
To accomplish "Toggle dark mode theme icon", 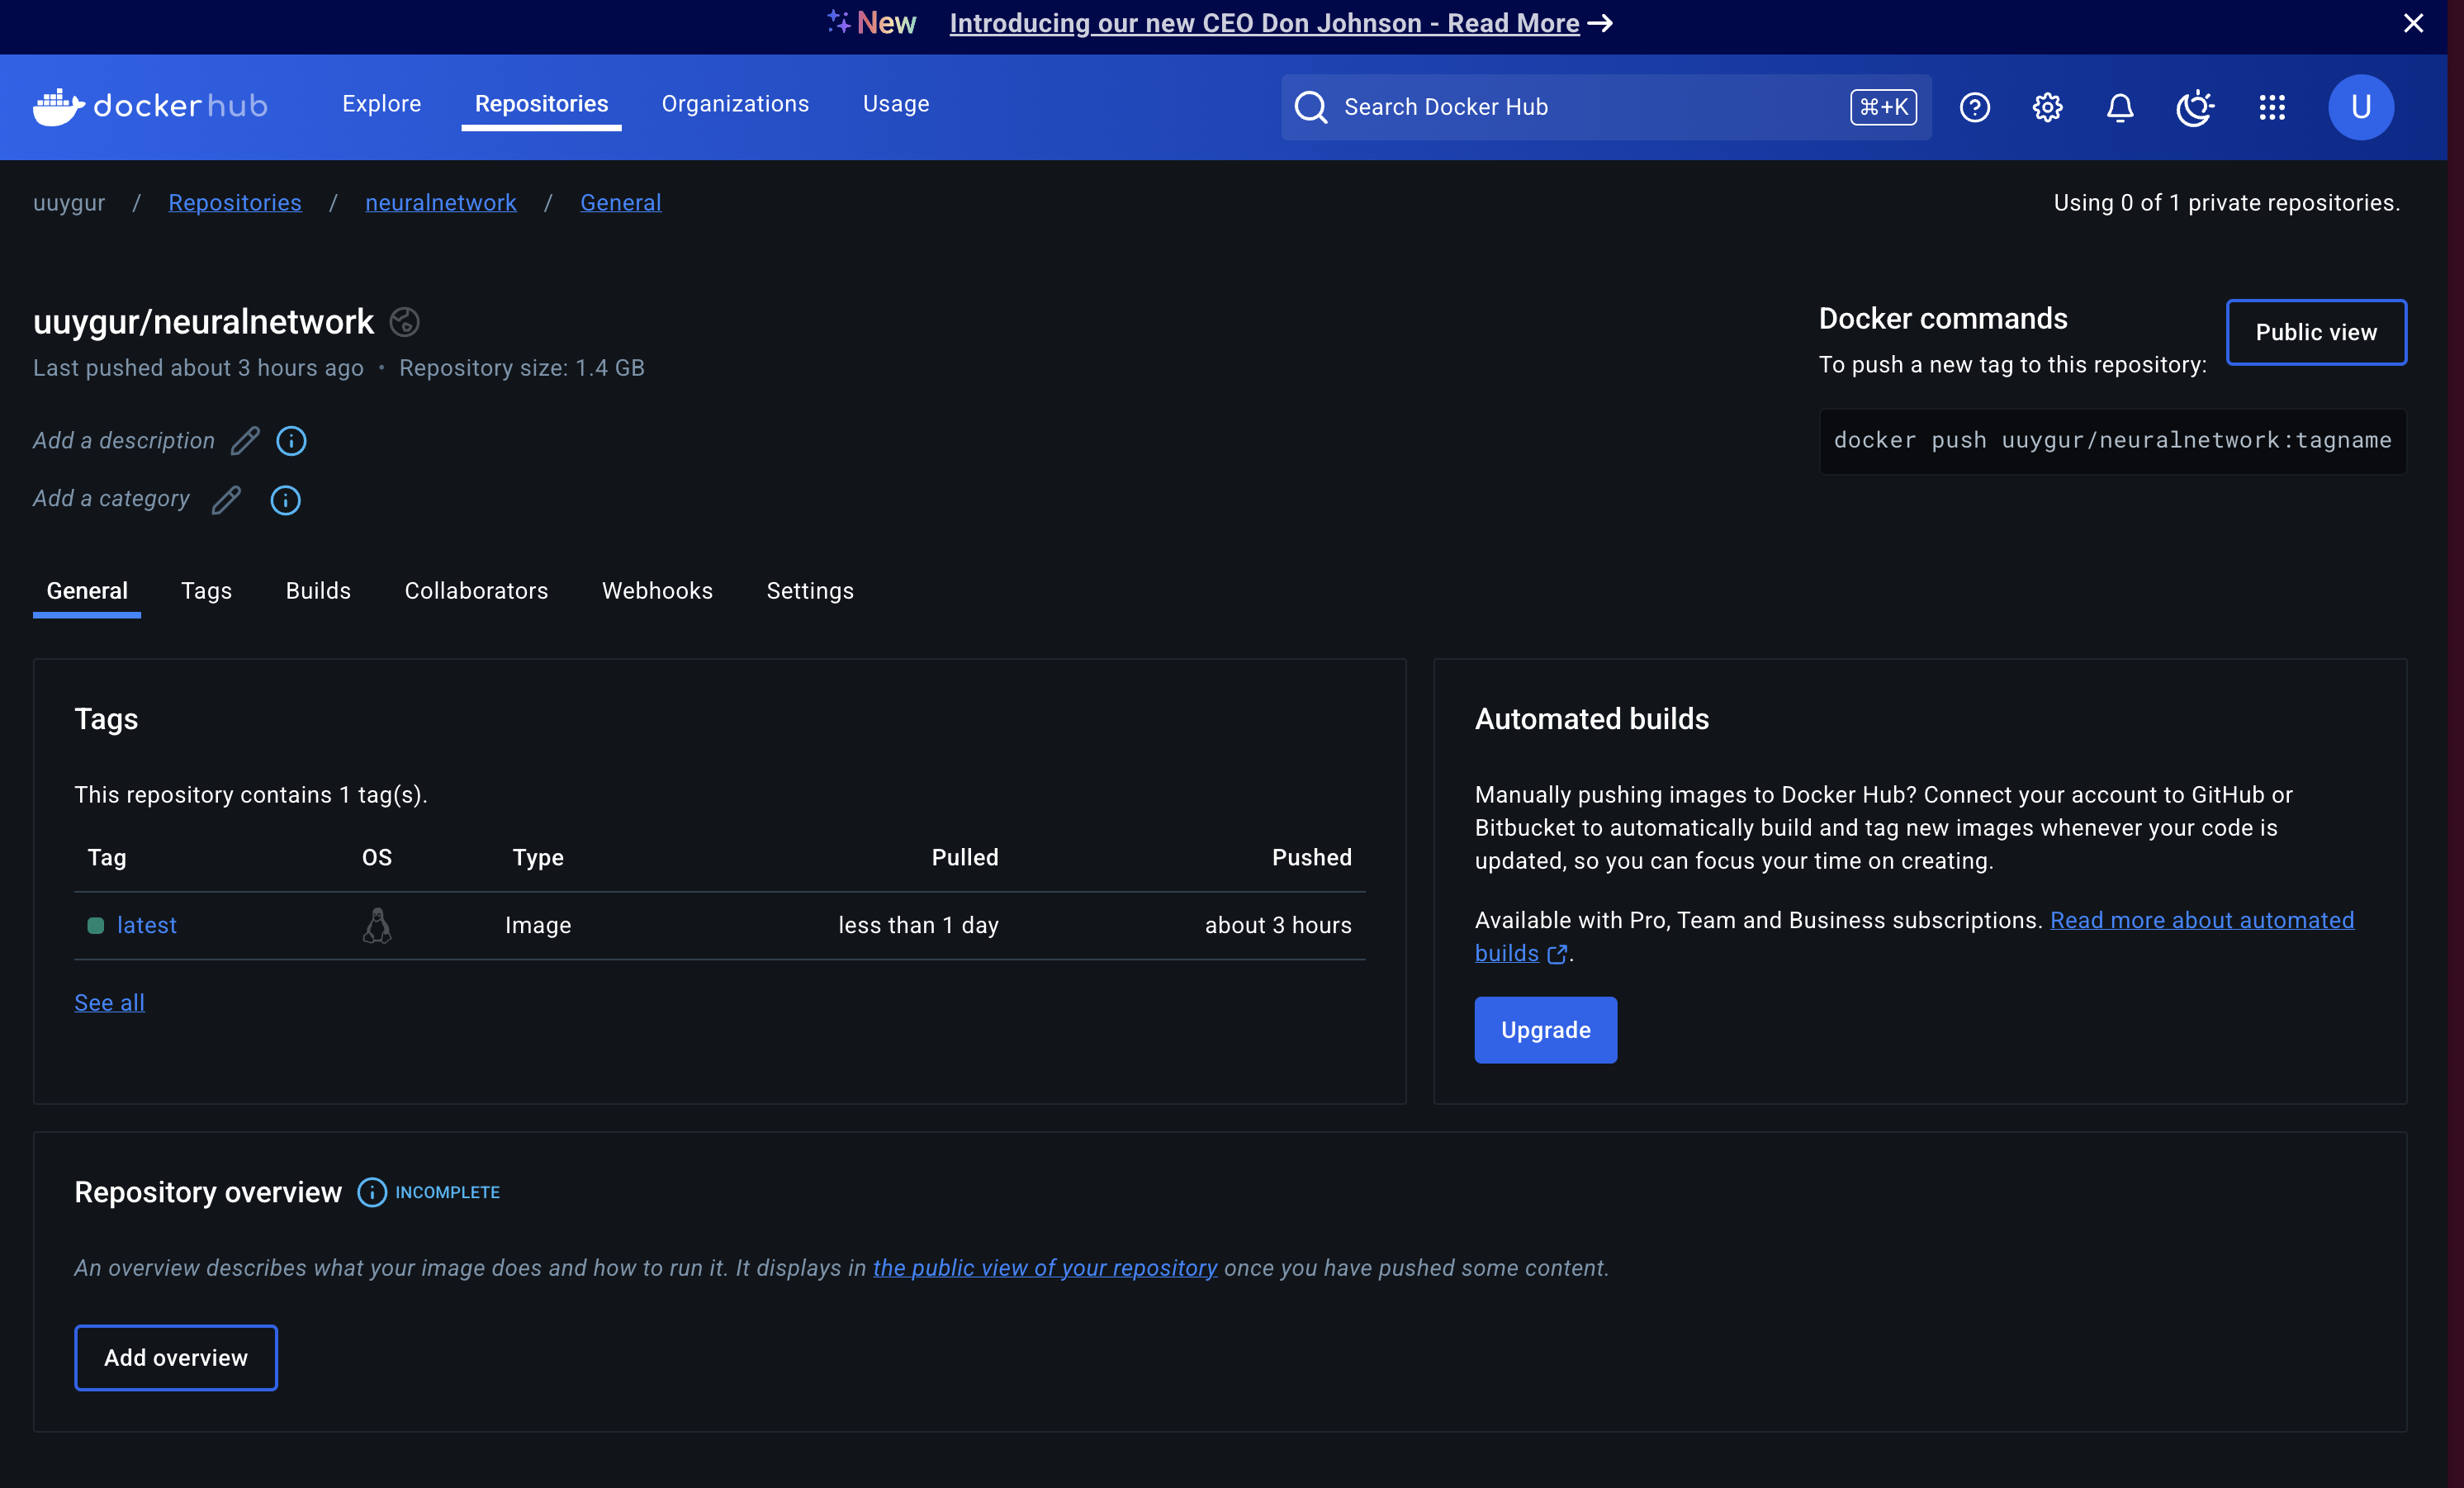I will (2194, 107).
